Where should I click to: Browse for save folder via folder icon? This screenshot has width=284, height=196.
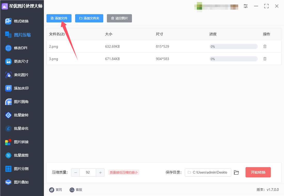point(236,173)
